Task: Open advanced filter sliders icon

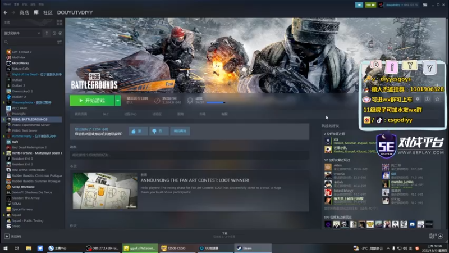Action: pos(59,42)
